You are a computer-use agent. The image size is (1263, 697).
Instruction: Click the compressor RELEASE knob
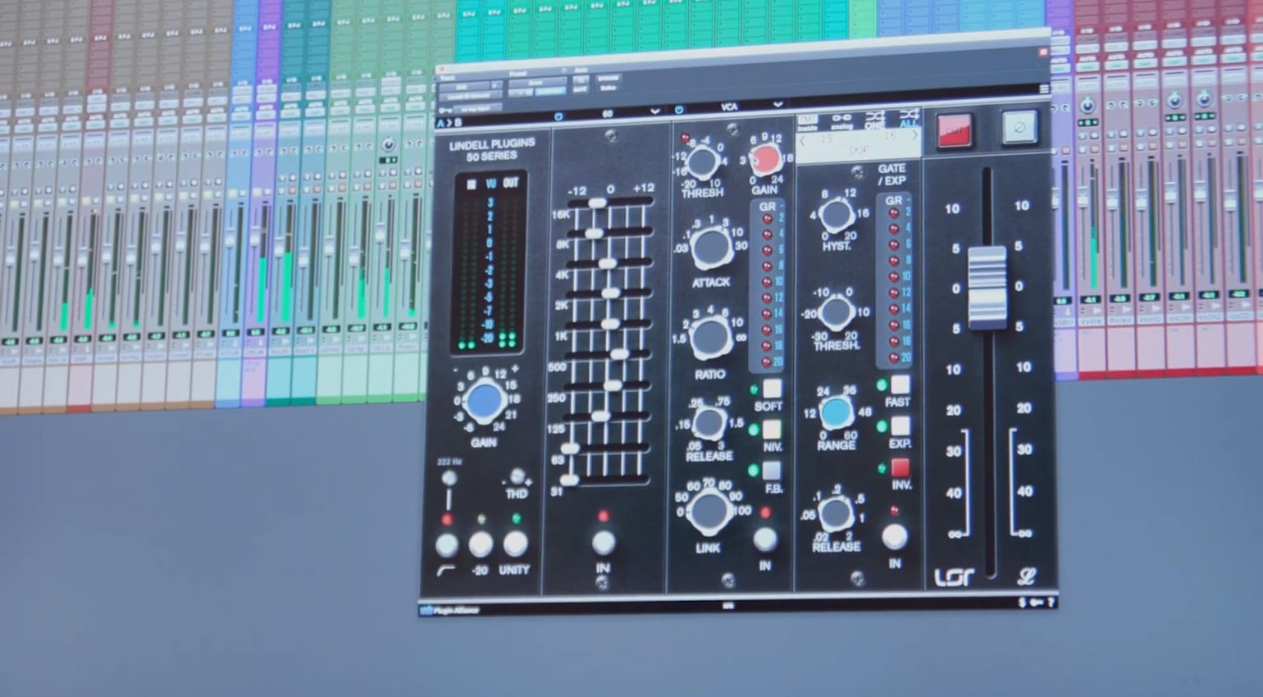click(708, 425)
